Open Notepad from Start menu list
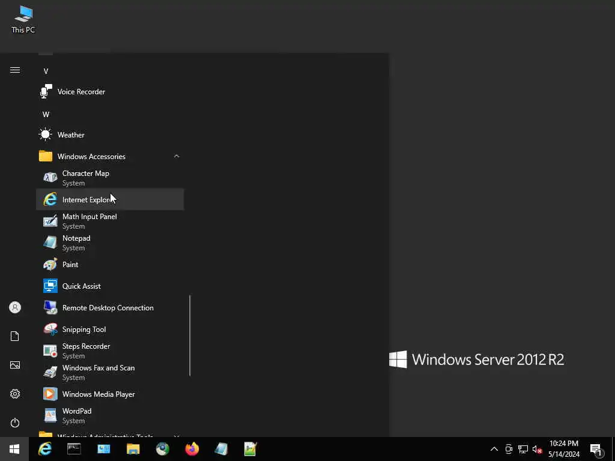The height and width of the screenshot is (461, 615). pyautogui.click(x=110, y=243)
